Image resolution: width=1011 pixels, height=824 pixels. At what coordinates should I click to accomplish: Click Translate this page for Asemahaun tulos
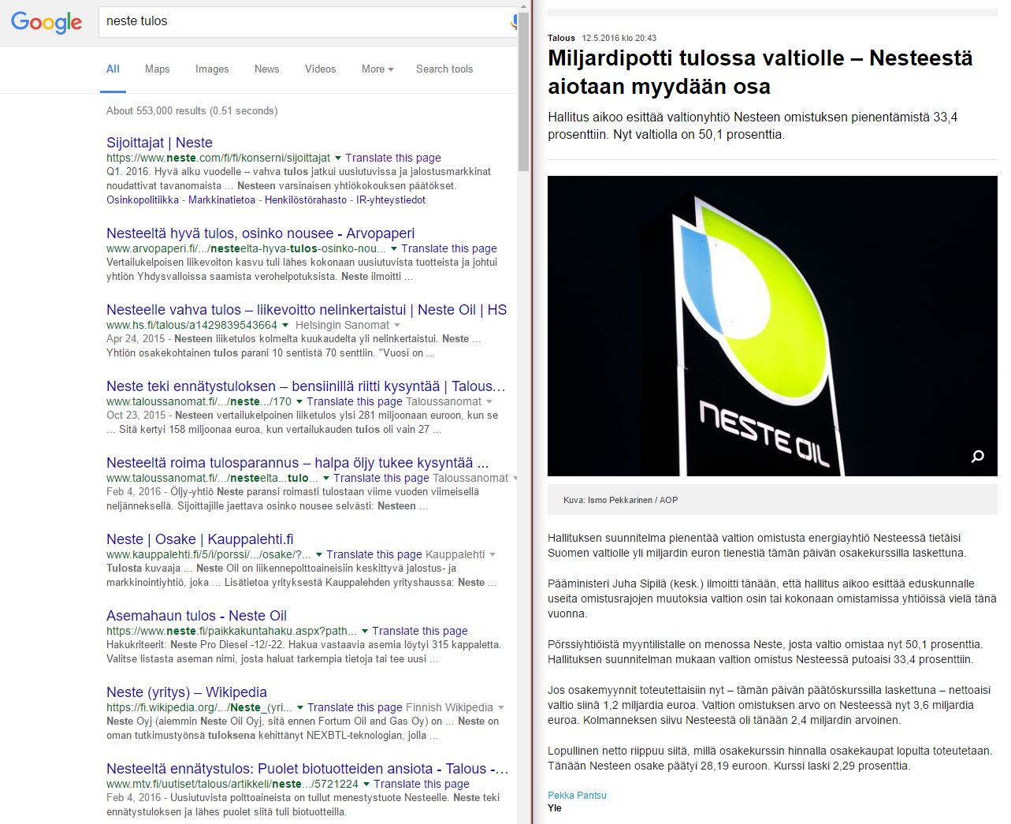(419, 631)
